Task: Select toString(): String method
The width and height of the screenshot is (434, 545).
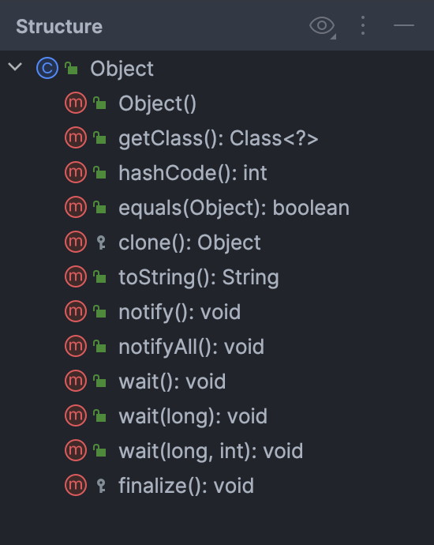Action: pos(199,277)
